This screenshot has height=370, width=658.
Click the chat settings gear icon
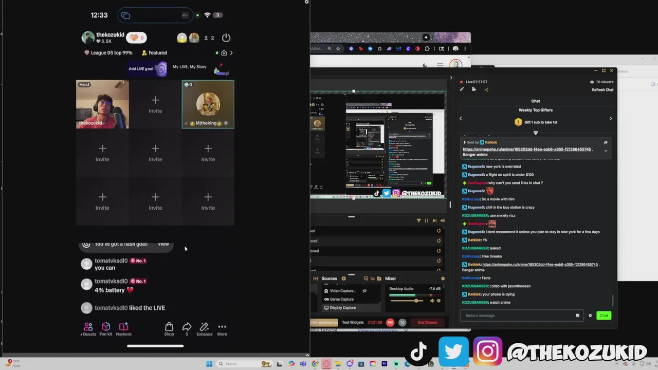click(590, 316)
